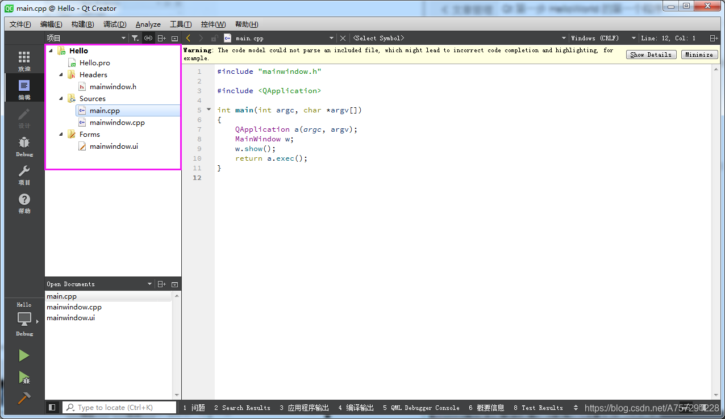The width and height of the screenshot is (725, 419).
Task: Split the Open Documents panel
Action: pos(162,284)
